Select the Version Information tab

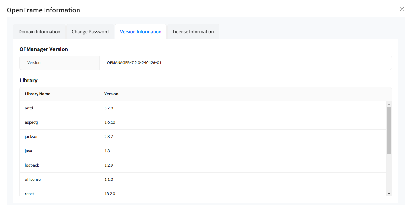click(141, 32)
